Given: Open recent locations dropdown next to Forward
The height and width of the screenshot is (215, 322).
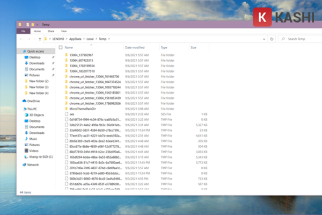Looking at the screenshot, I should click(x=35, y=39).
